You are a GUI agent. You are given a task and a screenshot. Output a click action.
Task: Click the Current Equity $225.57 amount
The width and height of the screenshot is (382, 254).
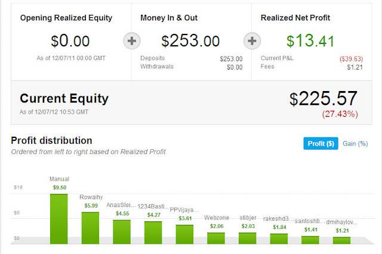(x=324, y=98)
